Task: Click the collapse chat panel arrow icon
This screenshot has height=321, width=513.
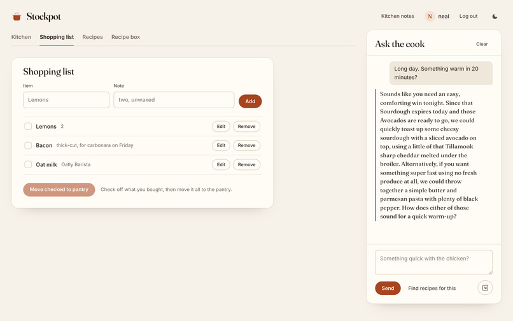Action: coord(485,288)
